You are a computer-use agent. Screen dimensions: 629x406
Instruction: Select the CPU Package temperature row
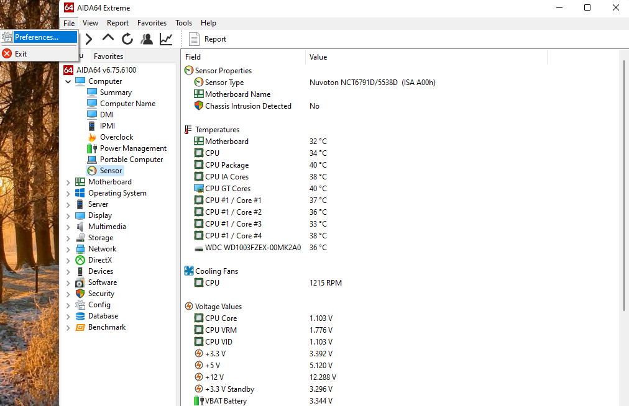point(364,165)
